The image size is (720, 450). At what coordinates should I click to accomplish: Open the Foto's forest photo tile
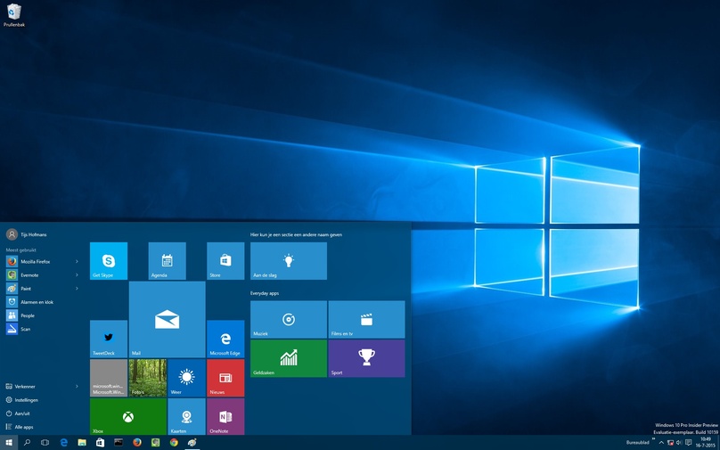(x=147, y=378)
